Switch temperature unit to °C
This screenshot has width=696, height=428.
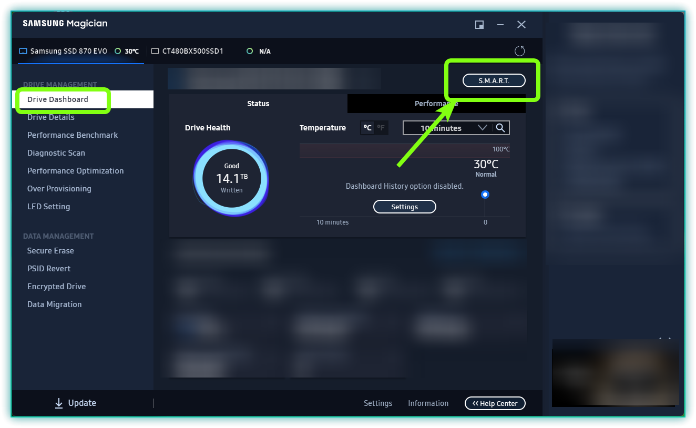coord(367,128)
